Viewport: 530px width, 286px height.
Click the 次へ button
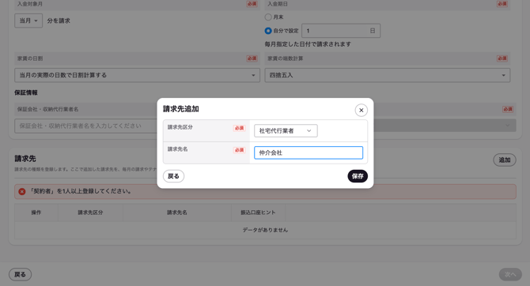tap(510, 274)
